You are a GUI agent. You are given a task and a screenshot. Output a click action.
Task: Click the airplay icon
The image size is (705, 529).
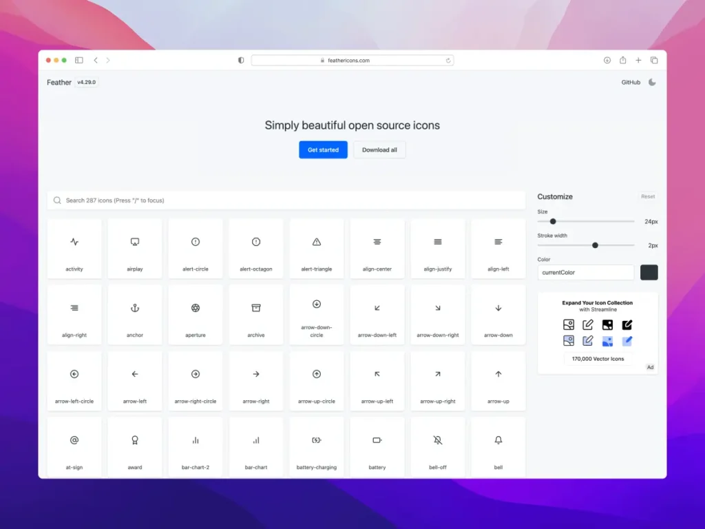(134, 243)
